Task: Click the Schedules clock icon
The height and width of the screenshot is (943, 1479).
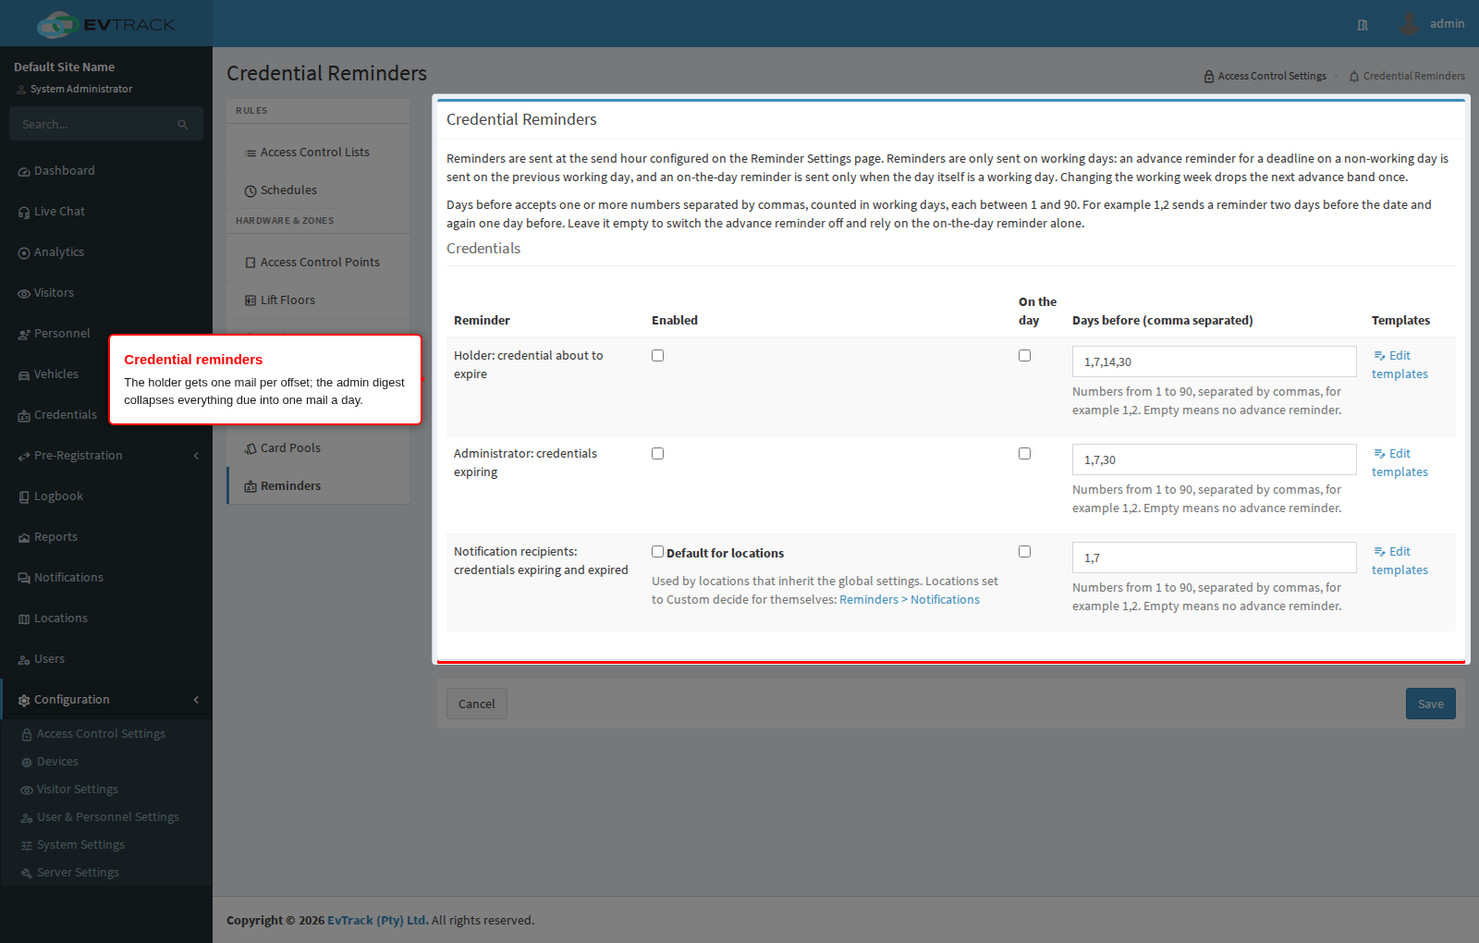Action: 251,191
